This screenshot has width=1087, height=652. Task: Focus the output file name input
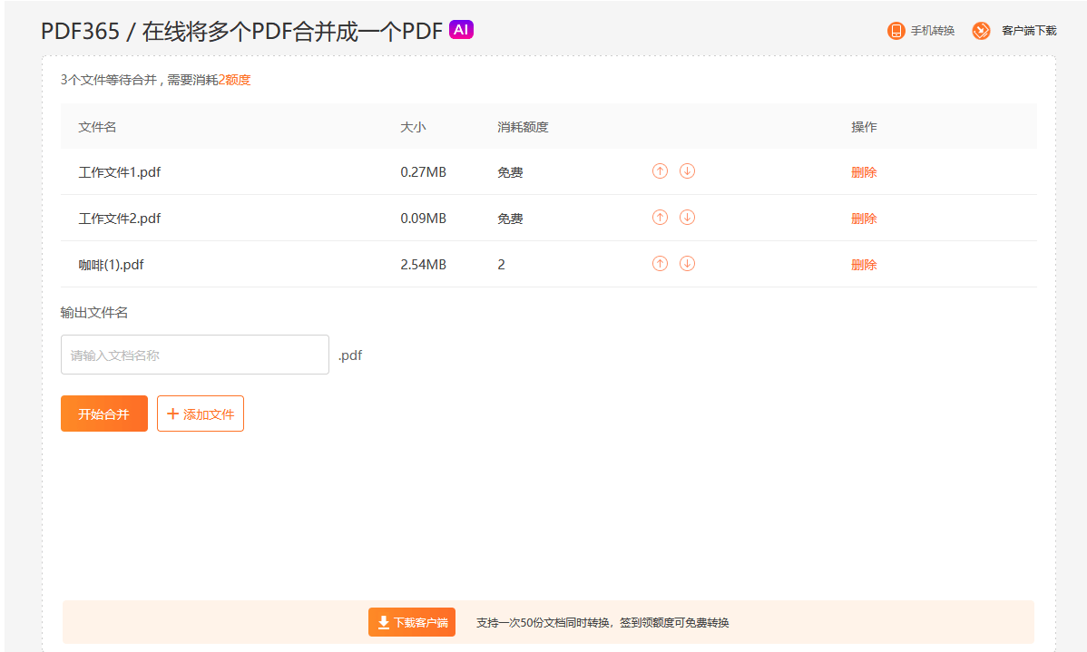click(x=195, y=355)
